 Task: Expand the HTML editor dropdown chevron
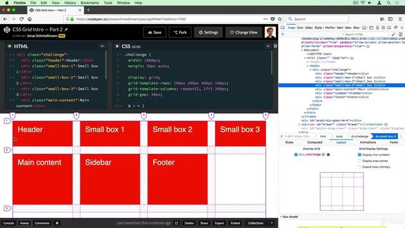tap(103, 46)
